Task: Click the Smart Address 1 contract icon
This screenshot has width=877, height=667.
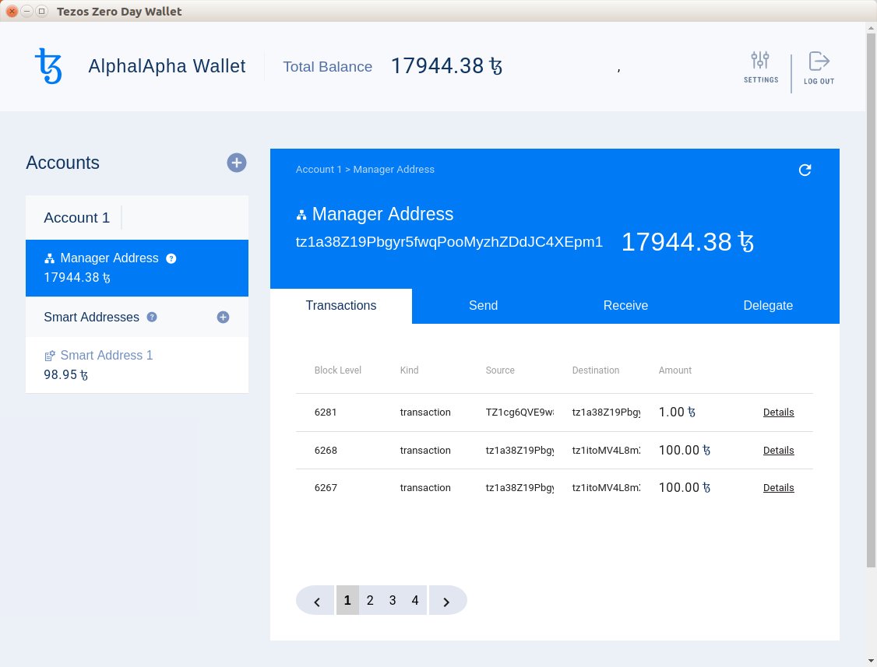Action: 50,356
